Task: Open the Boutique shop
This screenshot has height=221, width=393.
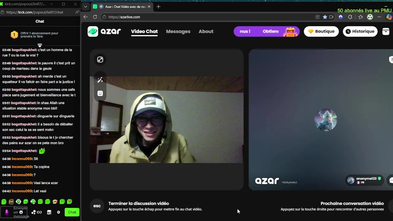Action: pos(321,31)
